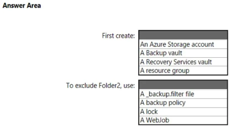Click the 'First create:' label
Image resolution: width=231 pixels, height=127 pixels.
pyautogui.click(x=119, y=36)
